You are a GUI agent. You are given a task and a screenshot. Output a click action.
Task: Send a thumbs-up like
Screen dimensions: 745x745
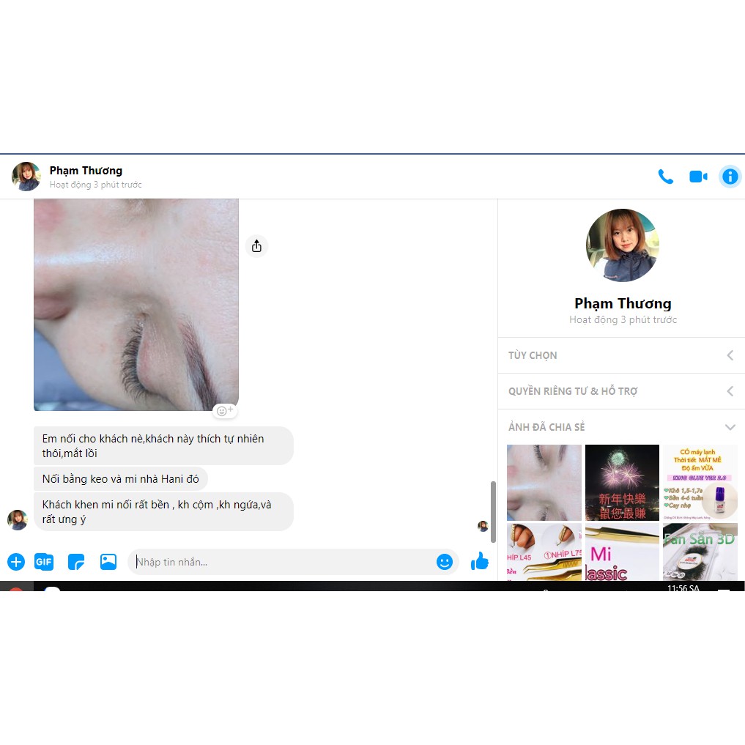480,562
